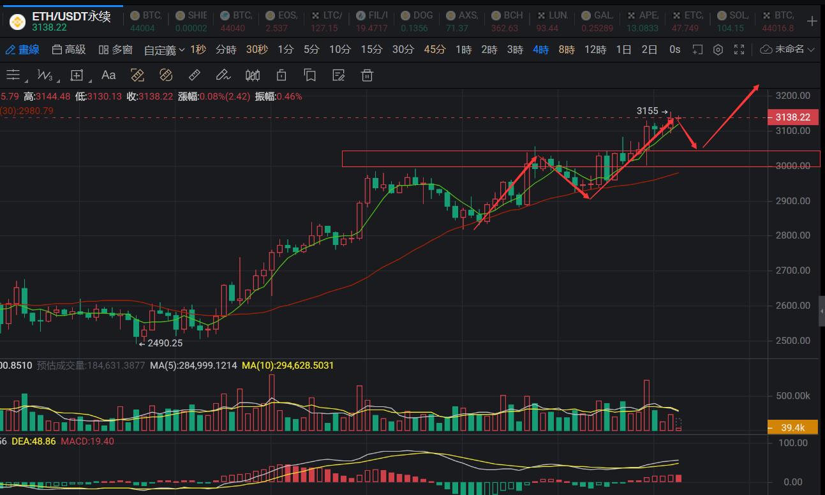Delete drawings with the trash icon
The image size is (825, 495).
(x=367, y=75)
